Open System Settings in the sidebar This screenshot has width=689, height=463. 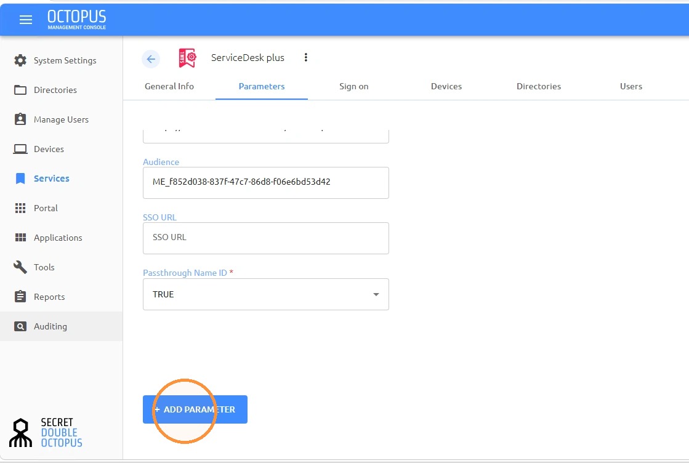coord(62,60)
